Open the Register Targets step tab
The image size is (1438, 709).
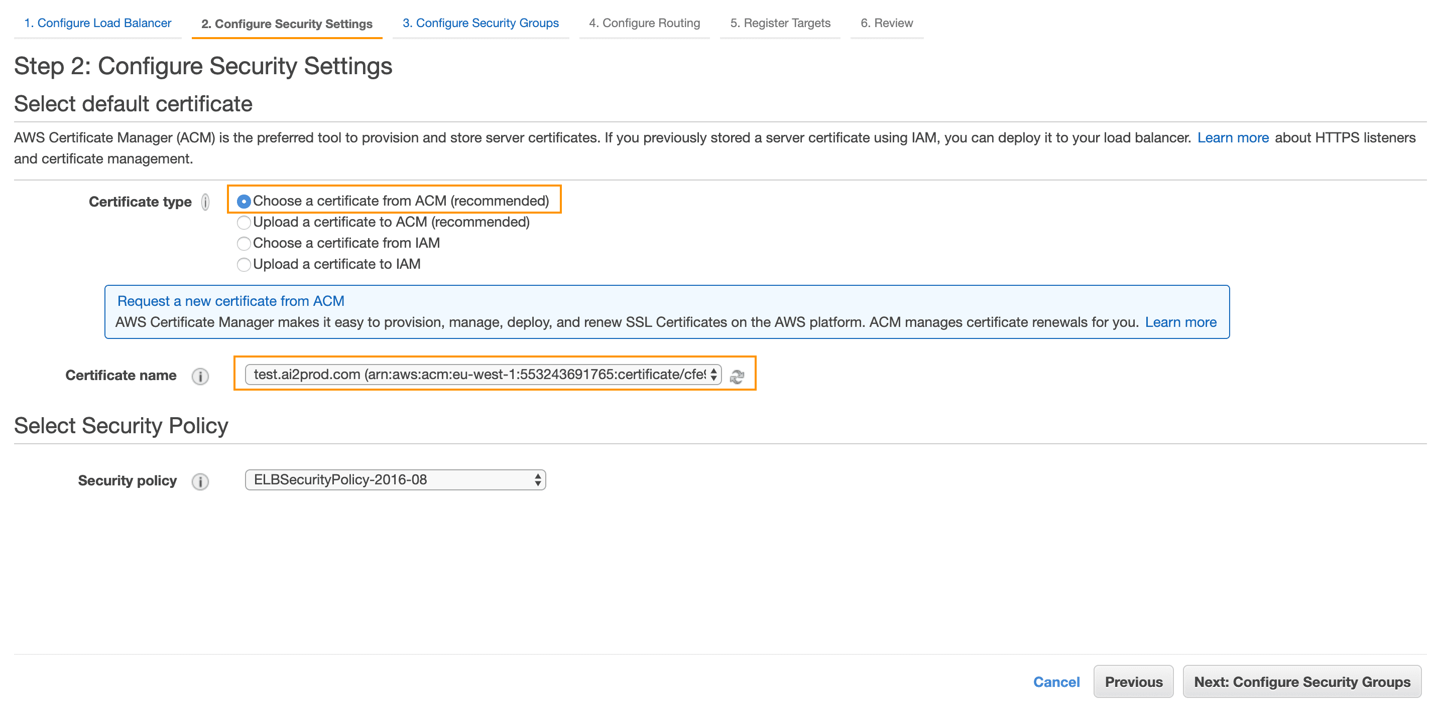(780, 24)
